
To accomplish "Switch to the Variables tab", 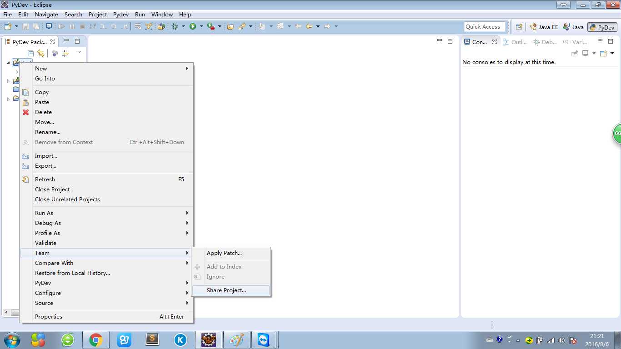I will (x=575, y=42).
